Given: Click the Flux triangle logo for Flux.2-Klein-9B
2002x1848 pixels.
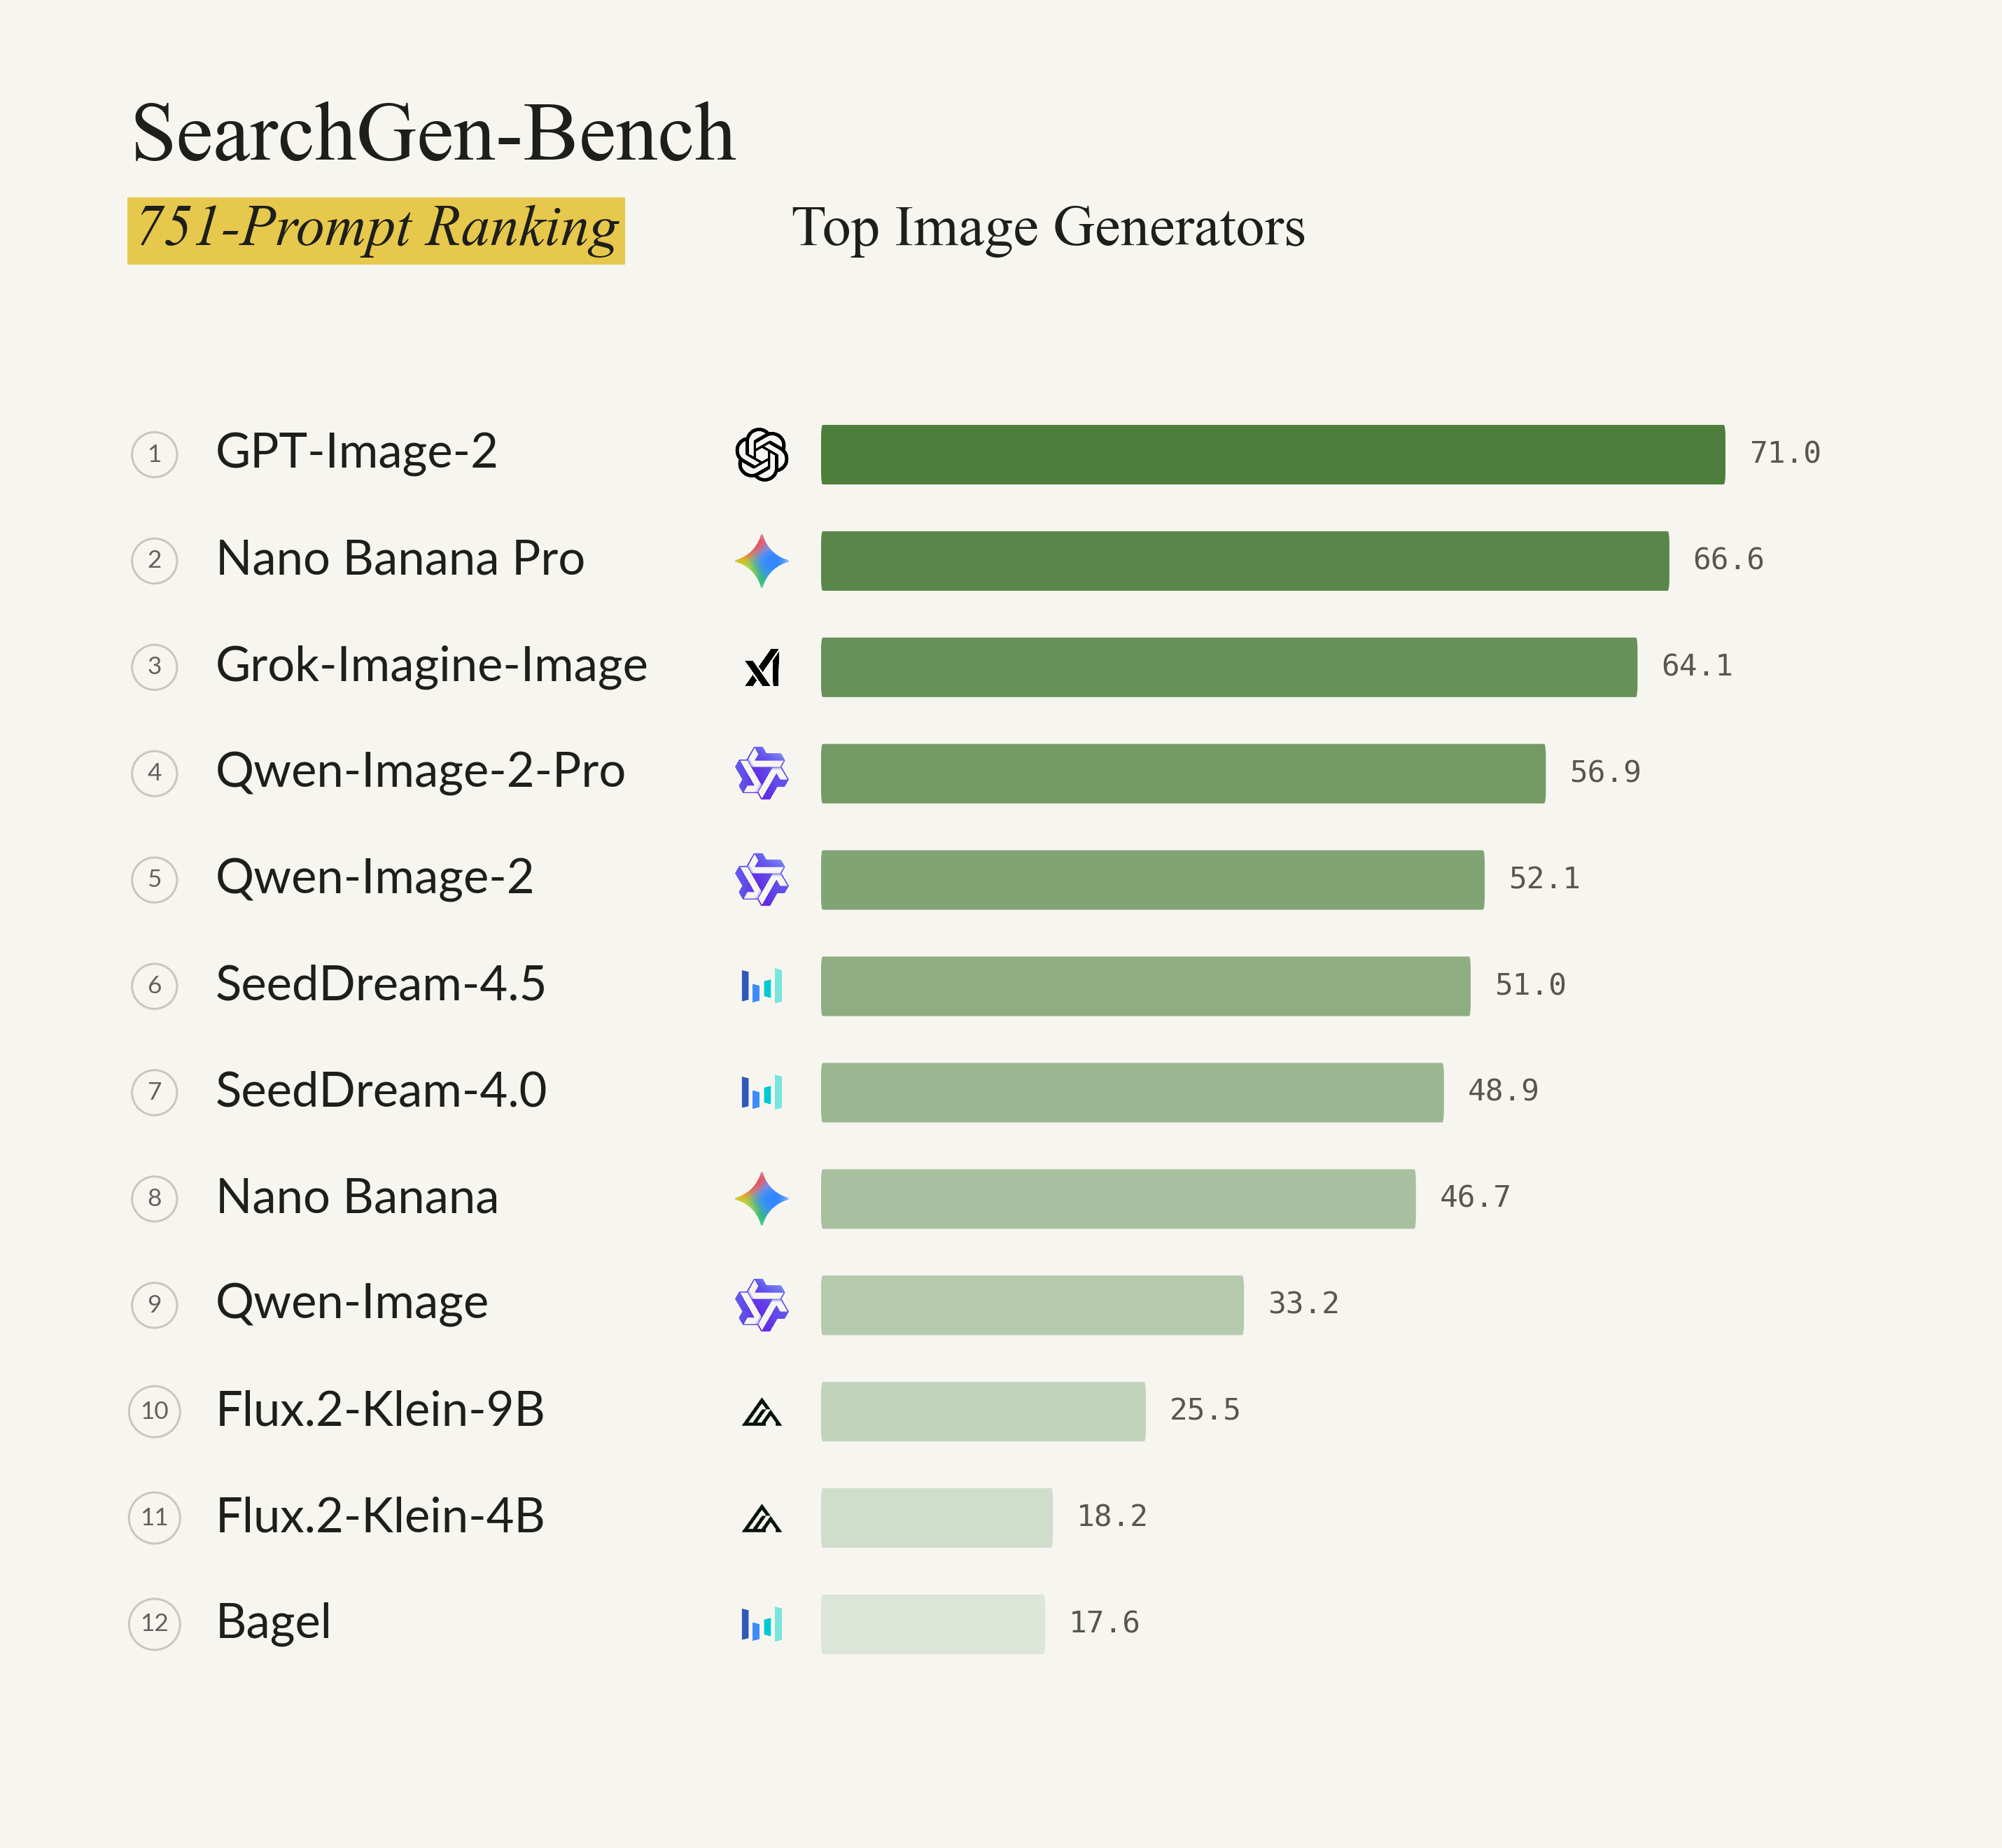Looking at the screenshot, I should tap(762, 1412).
